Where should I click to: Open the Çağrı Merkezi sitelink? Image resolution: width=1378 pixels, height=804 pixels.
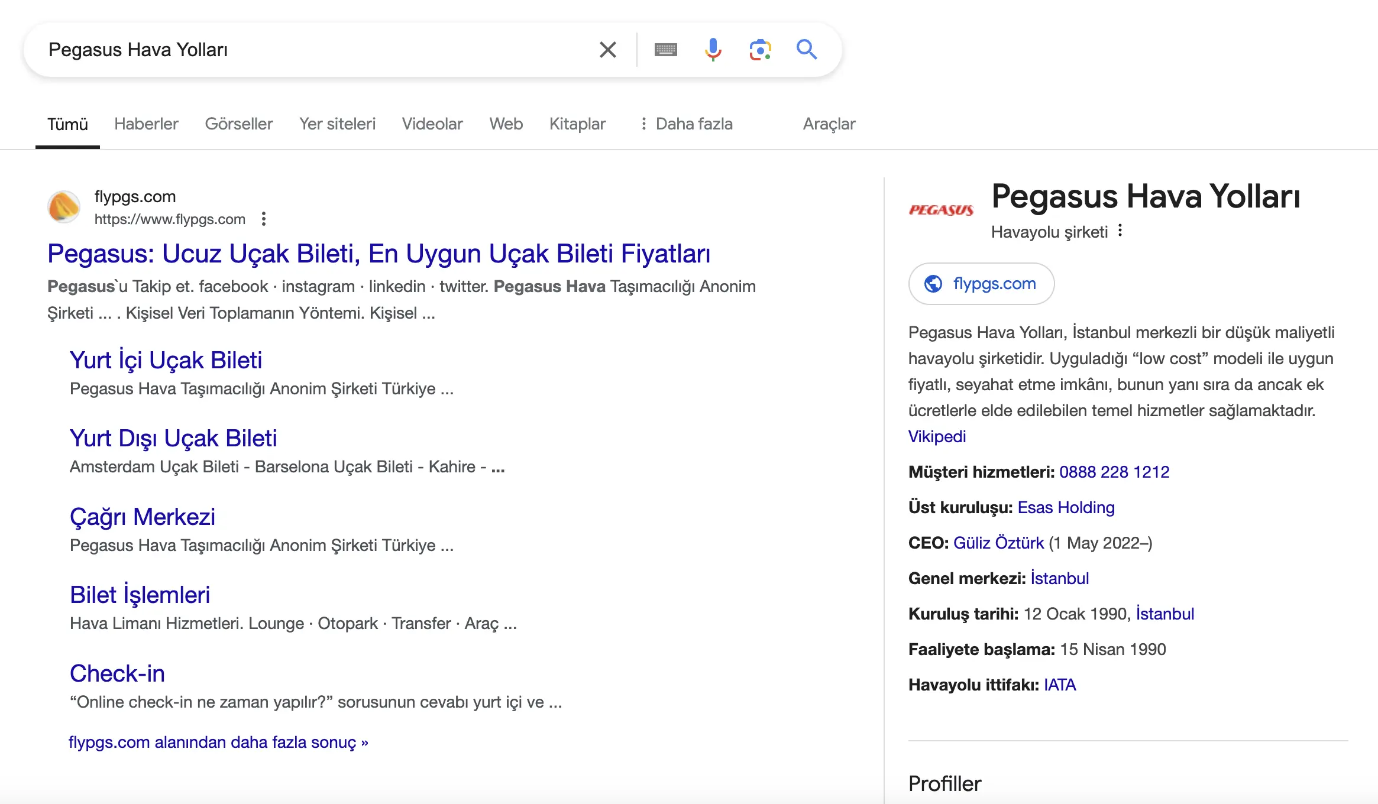(x=143, y=517)
